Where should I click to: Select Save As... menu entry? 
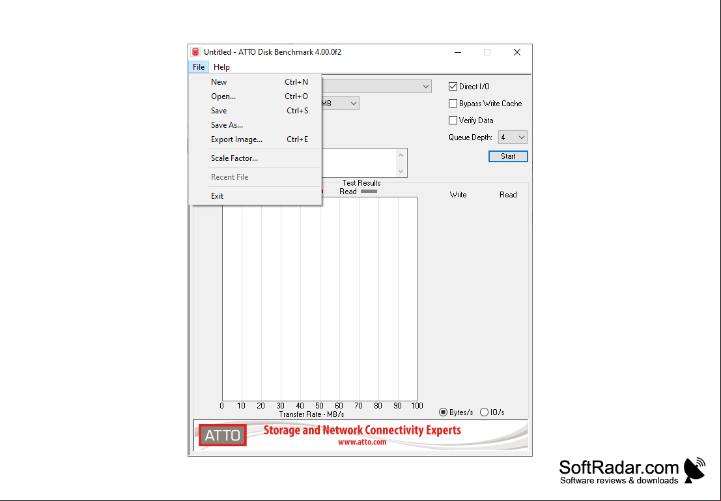255,124
